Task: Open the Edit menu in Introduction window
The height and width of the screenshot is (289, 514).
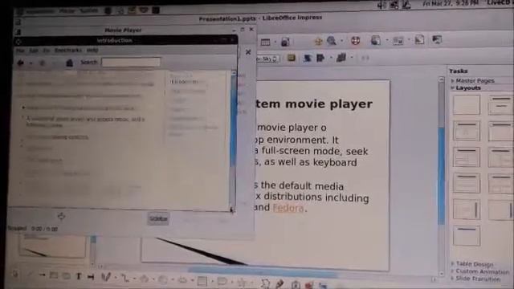Action: 34,51
